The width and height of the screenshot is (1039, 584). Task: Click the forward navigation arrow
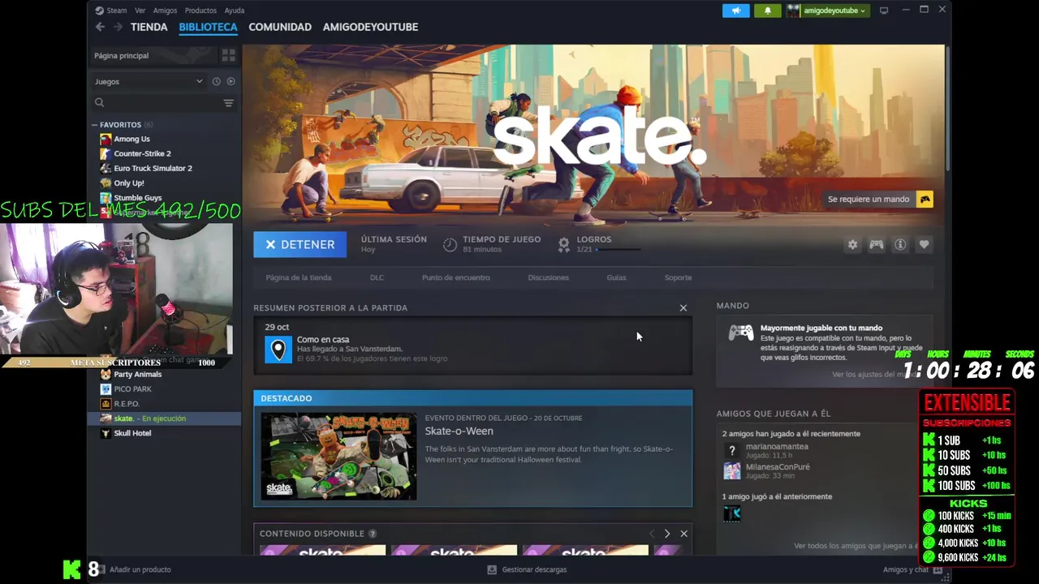118,27
